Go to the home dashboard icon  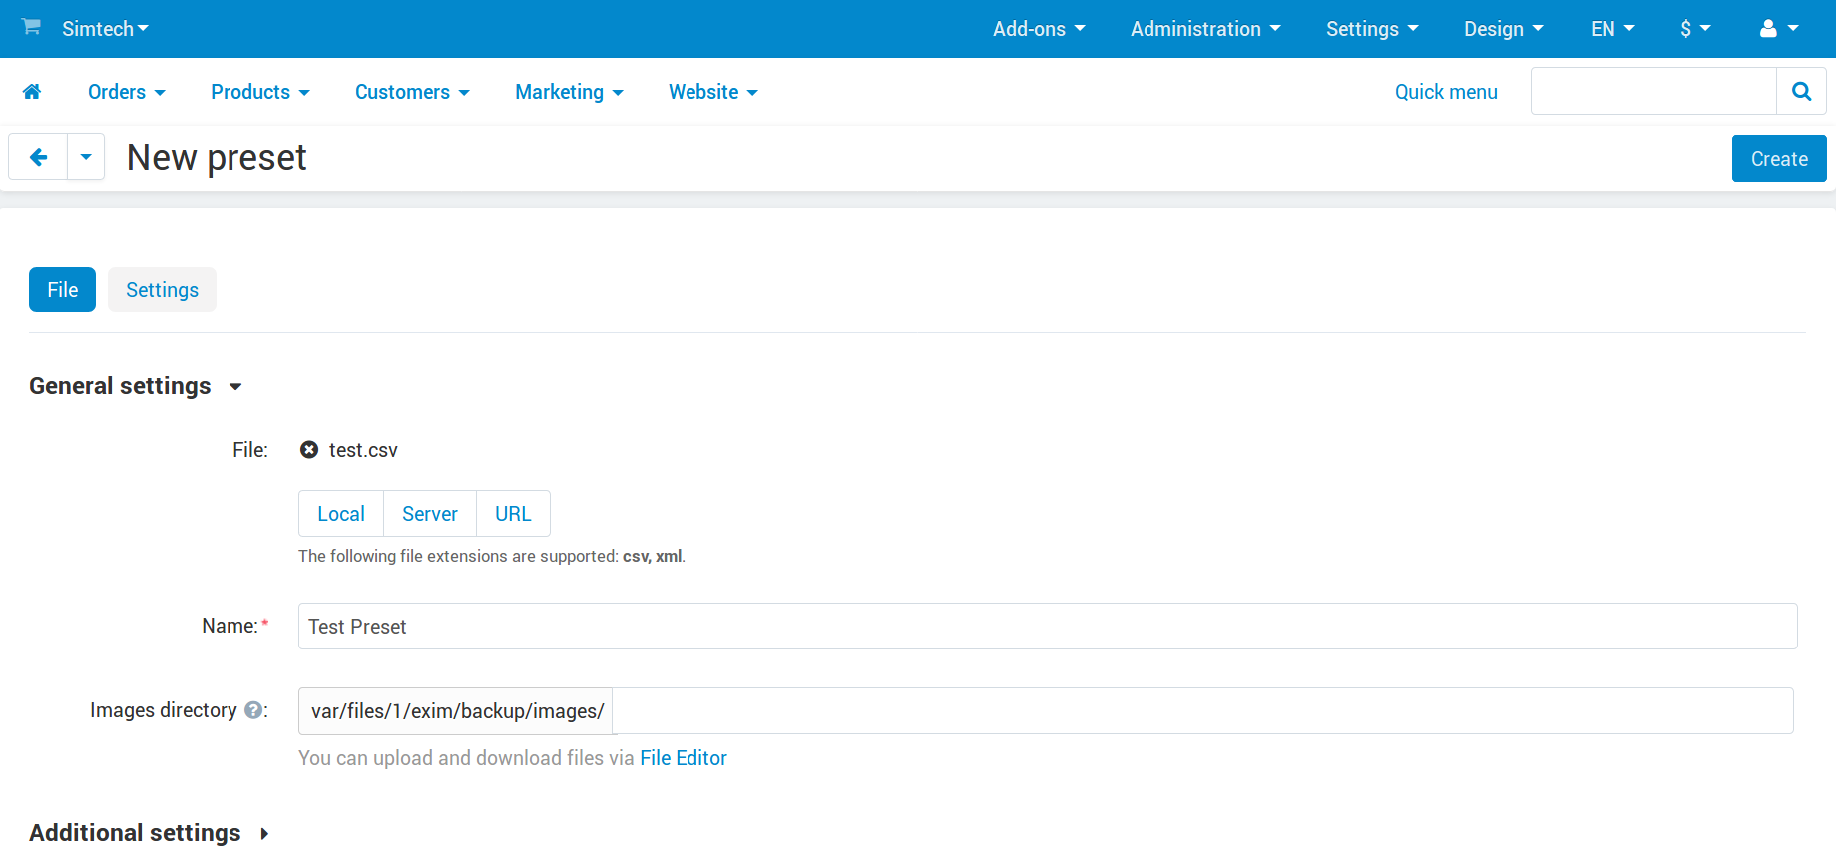32,92
